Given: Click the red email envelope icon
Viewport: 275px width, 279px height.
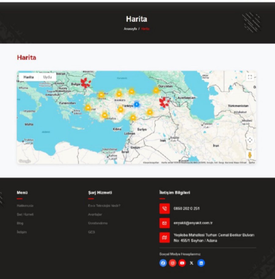Looking at the screenshot, I should (164, 223).
